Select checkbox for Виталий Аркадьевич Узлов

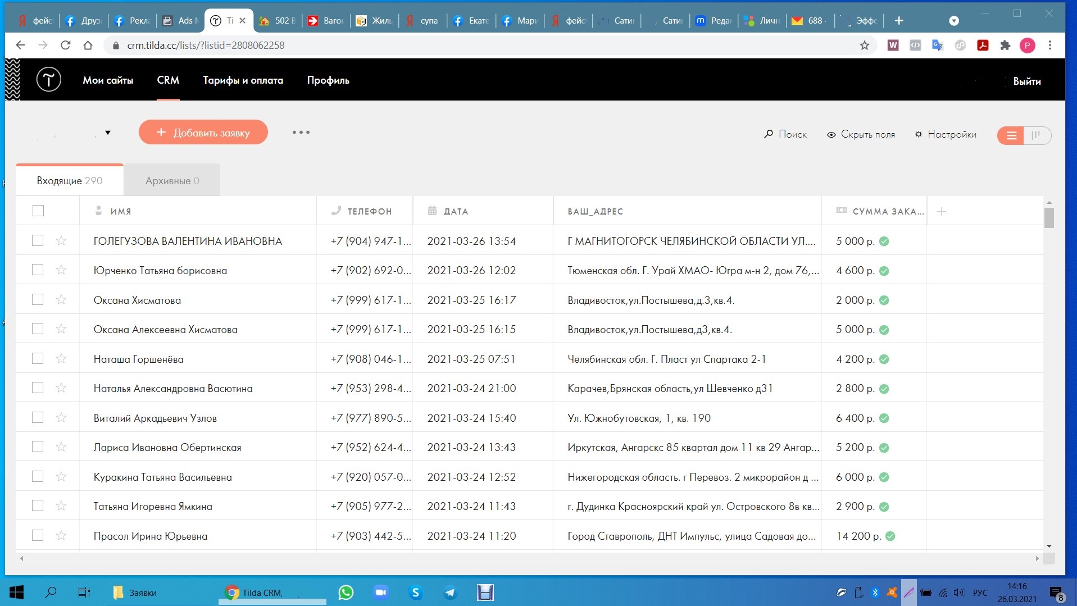[x=38, y=418]
